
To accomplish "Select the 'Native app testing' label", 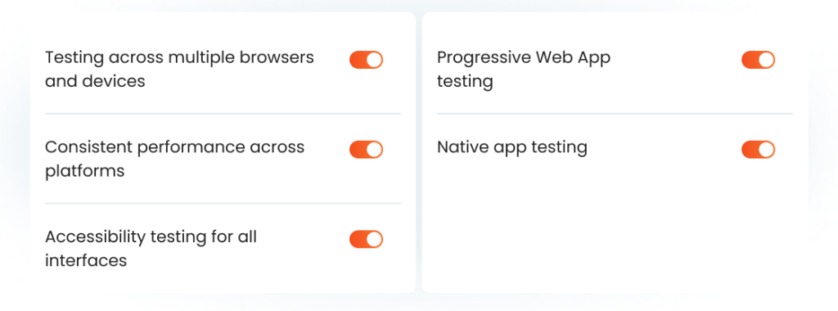I will pyautogui.click(x=512, y=147).
